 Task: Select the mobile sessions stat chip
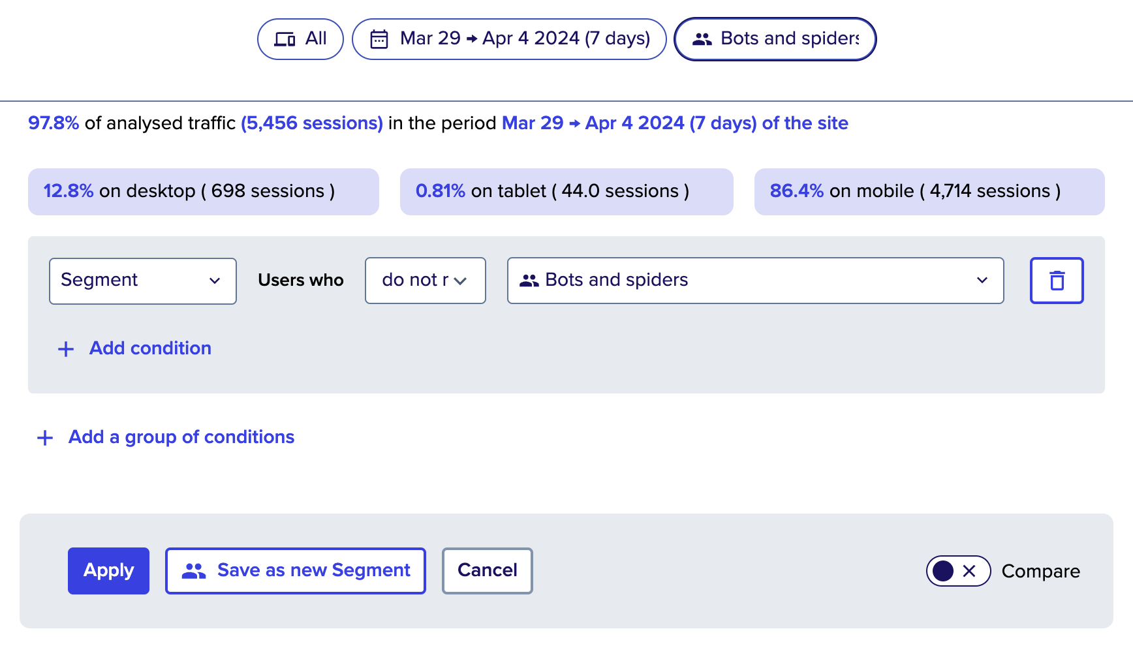[x=929, y=191]
